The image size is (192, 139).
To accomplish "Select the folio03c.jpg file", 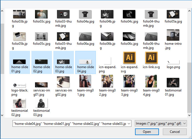I will point(41,16).
